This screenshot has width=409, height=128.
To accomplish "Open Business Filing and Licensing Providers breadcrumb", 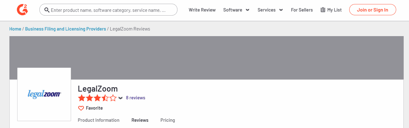I will coord(65,29).
